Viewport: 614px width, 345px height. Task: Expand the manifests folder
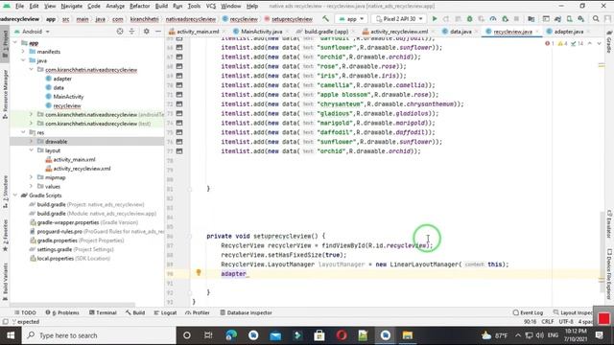click(23, 51)
